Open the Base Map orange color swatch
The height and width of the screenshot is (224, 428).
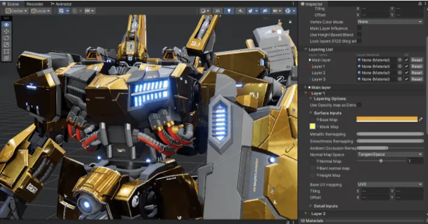pos(387,119)
